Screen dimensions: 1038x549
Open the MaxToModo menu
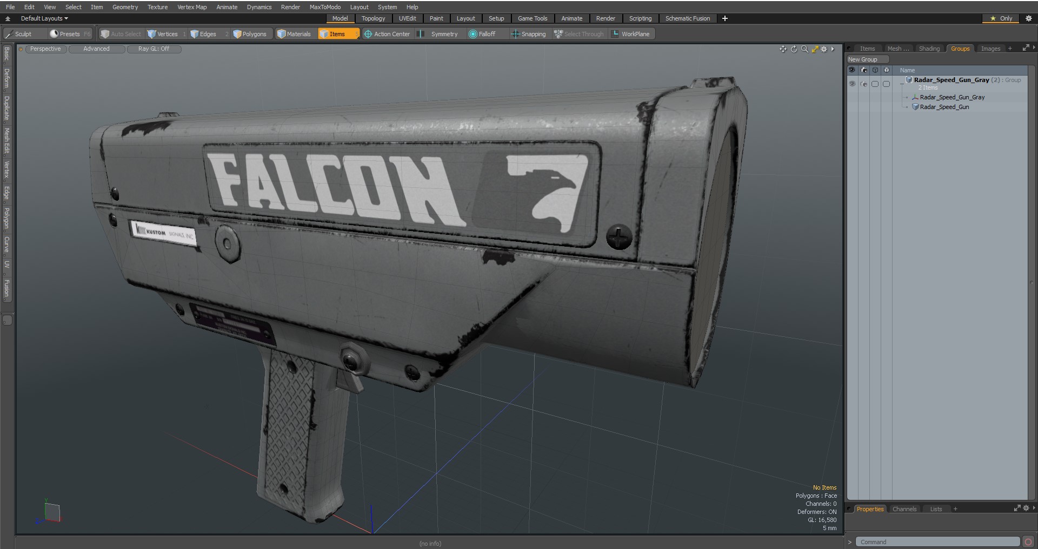325,7
